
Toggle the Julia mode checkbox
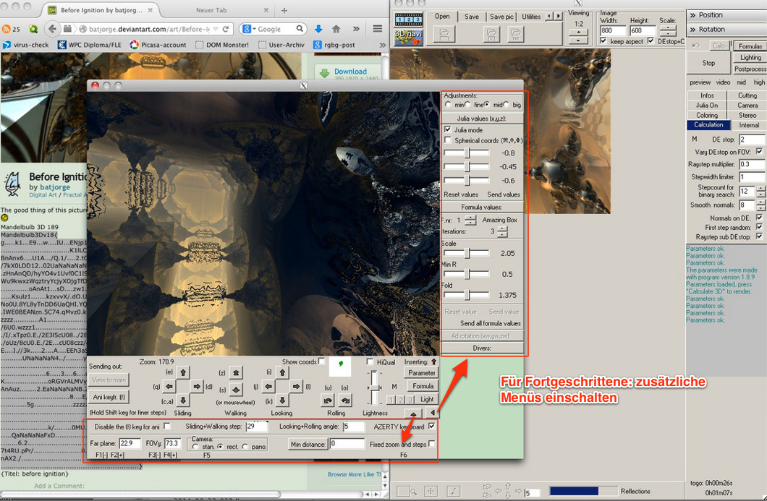click(448, 129)
